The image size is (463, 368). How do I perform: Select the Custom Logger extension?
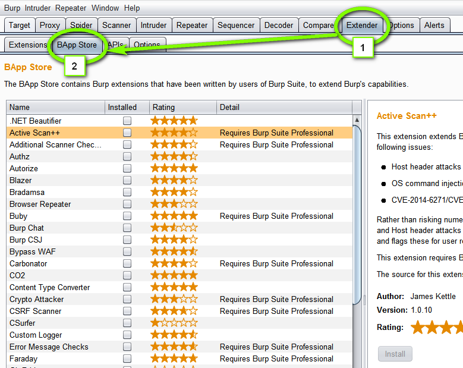click(x=179, y=335)
